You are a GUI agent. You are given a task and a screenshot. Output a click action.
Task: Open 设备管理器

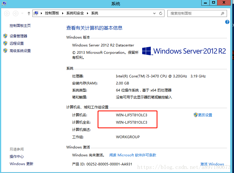(x=18, y=36)
